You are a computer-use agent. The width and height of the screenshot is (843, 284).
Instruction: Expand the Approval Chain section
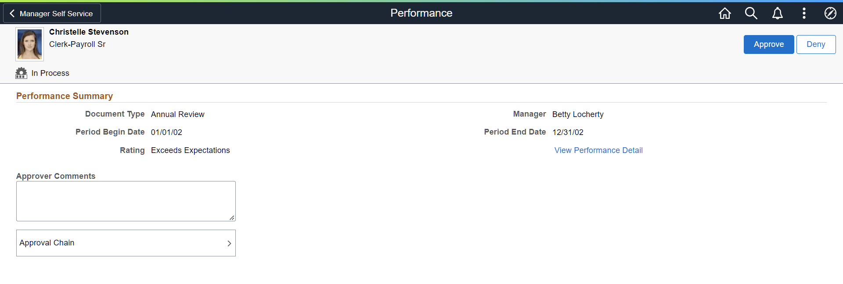tap(126, 243)
